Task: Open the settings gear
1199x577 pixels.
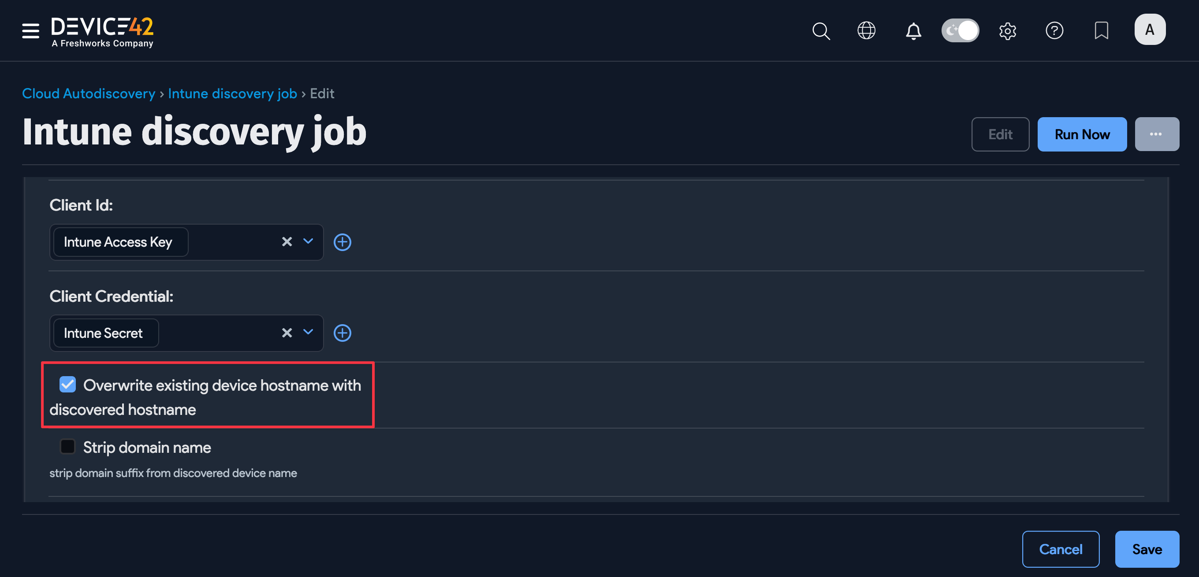Action: (x=1008, y=31)
